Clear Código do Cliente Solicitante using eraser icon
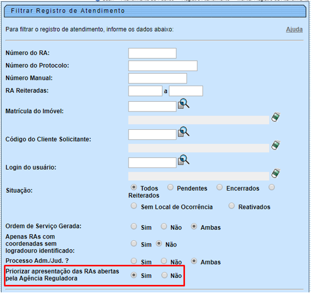The width and height of the screenshot is (312, 294). click(276, 145)
